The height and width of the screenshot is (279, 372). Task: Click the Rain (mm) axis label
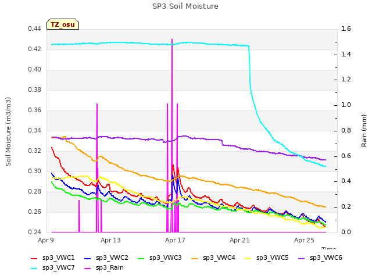coord(364,131)
